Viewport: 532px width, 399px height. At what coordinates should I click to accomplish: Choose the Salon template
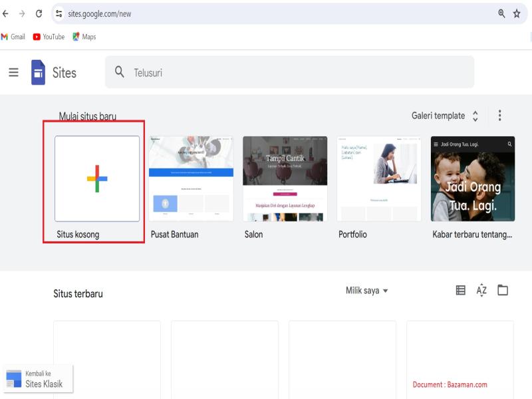[x=285, y=179]
